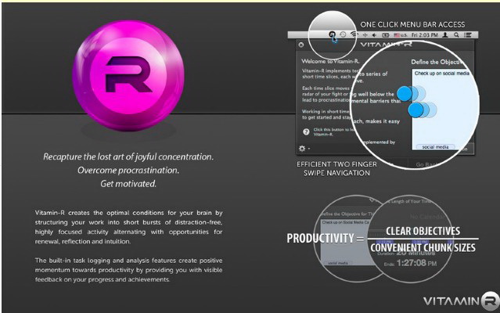Image resolution: width=500 pixels, height=313 pixels.
Task: Open the volume speaker menu
Action: click(x=374, y=35)
